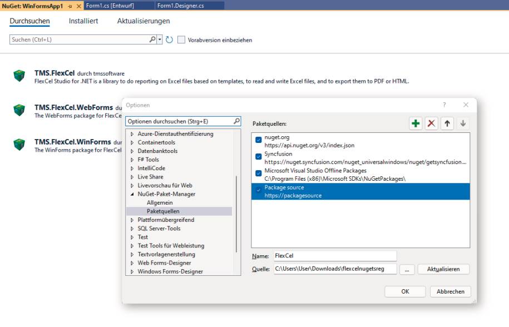Expand the Windows Forms-Designer node

pyautogui.click(x=132, y=271)
